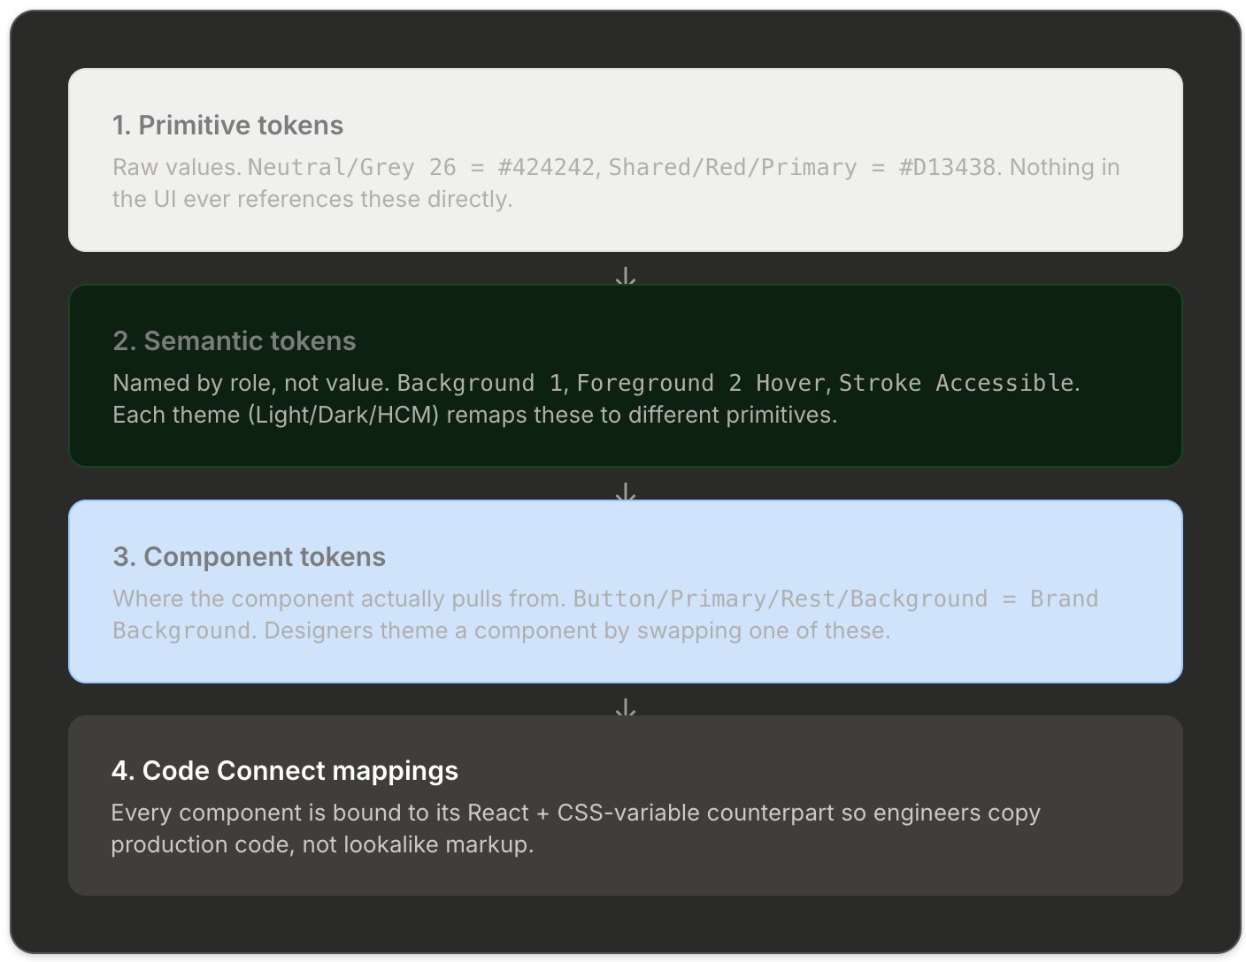Click the "Background 1" token name

[x=480, y=384]
